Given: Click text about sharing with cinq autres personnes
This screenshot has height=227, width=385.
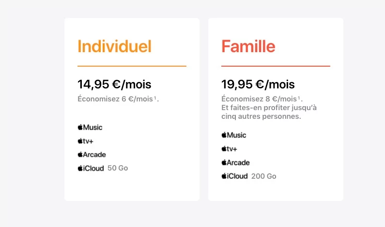Looking at the screenshot, I should [269, 112].
